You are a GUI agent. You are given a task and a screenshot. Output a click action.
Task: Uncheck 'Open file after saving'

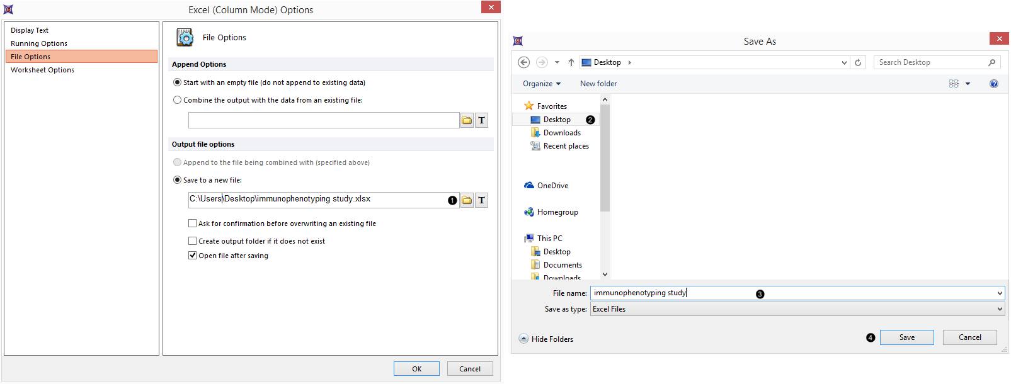tap(193, 256)
